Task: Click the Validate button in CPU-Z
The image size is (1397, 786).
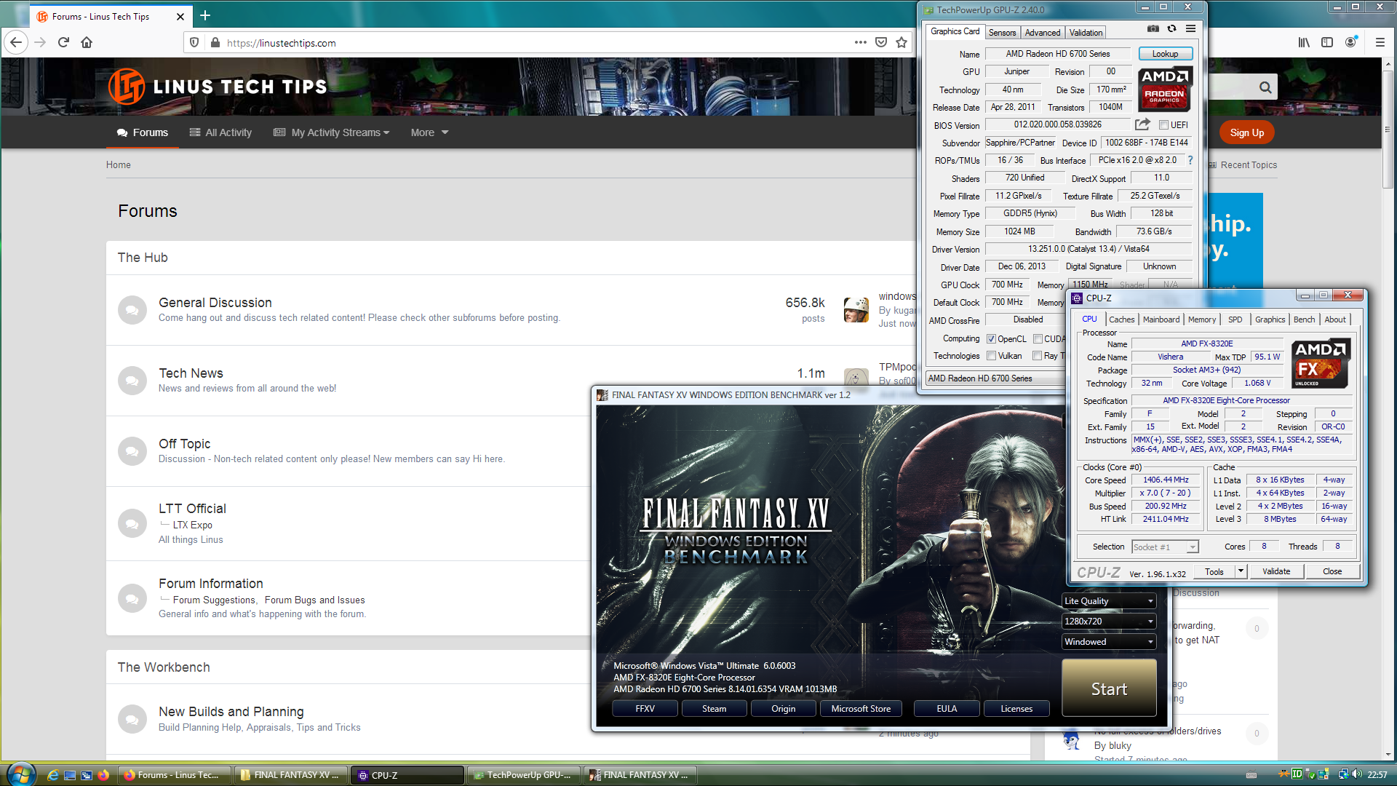Action: pyautogui.click(x=1275, y=571)
